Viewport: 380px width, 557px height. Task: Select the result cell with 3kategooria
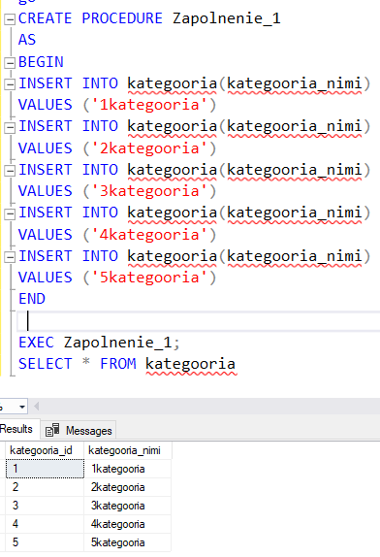[x=127, y=506]
